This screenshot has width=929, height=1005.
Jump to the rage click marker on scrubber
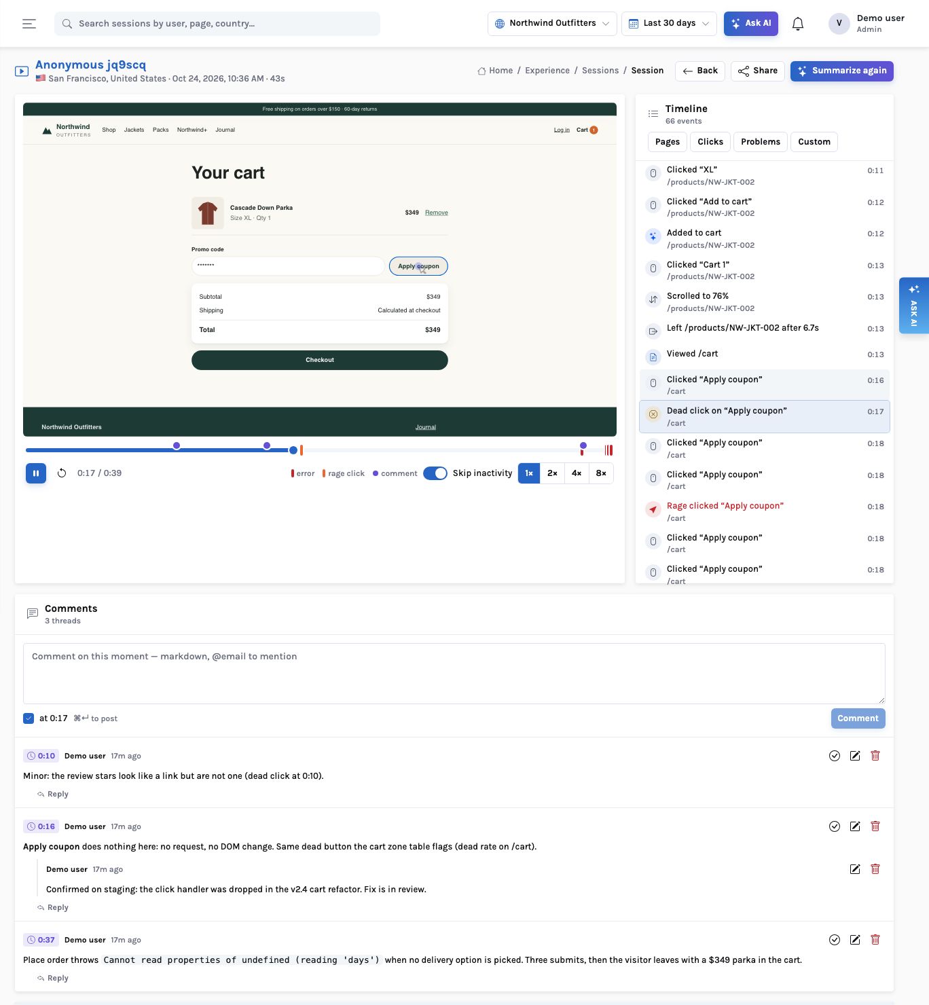click(x=302, y=450)
